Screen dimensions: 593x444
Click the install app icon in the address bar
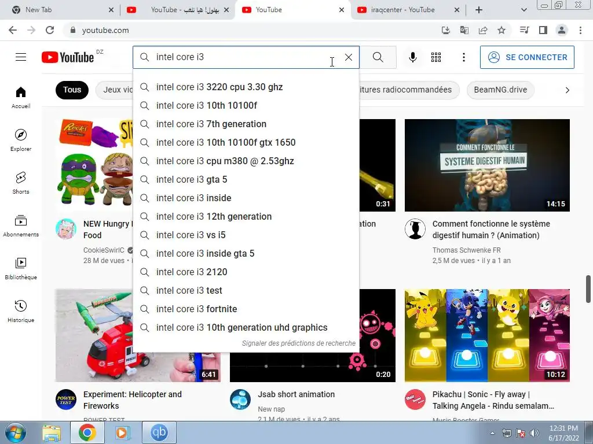click(x=446, y=30)
